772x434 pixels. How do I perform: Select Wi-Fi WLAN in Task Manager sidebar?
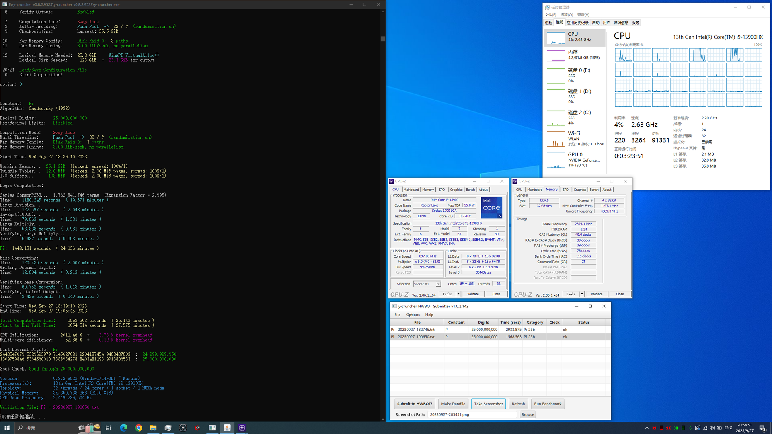[x=575, y=139]
